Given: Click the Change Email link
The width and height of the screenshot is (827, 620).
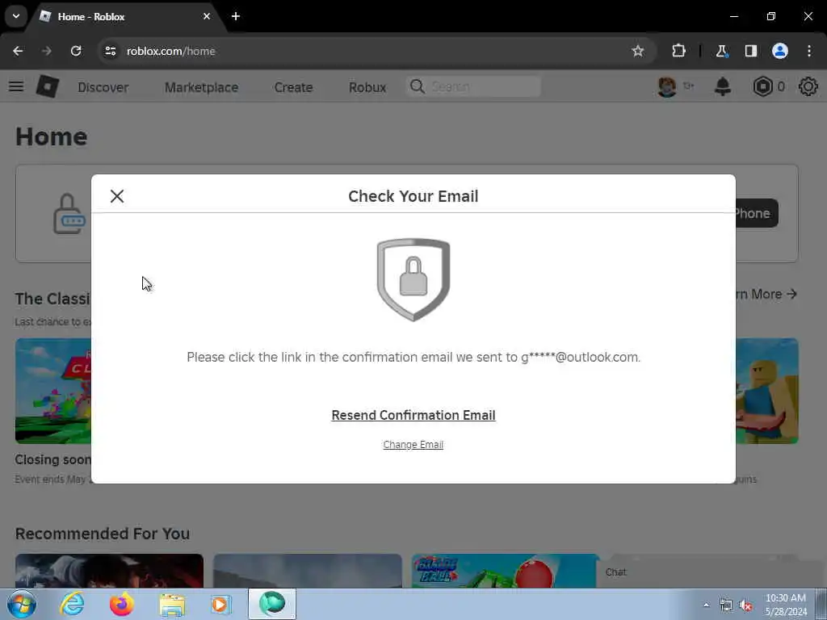Looking at the screenshot, I should pyautogui.click(x=413, y=445).
